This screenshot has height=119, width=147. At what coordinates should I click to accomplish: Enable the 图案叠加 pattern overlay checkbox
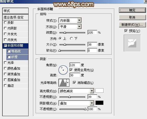tap(5, 80)
